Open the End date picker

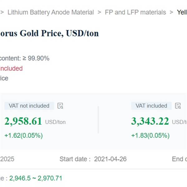(179, 159)
